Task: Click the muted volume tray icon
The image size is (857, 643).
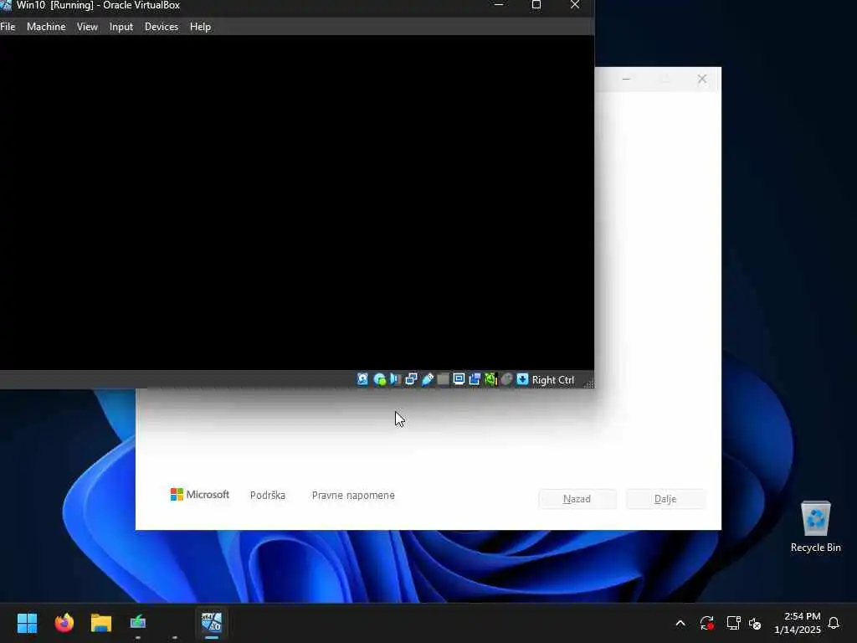Action: tap(755, 623)
